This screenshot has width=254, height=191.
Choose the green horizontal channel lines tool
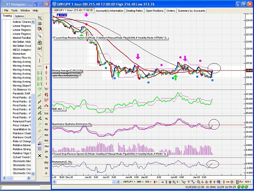click(x=40, y=73)
